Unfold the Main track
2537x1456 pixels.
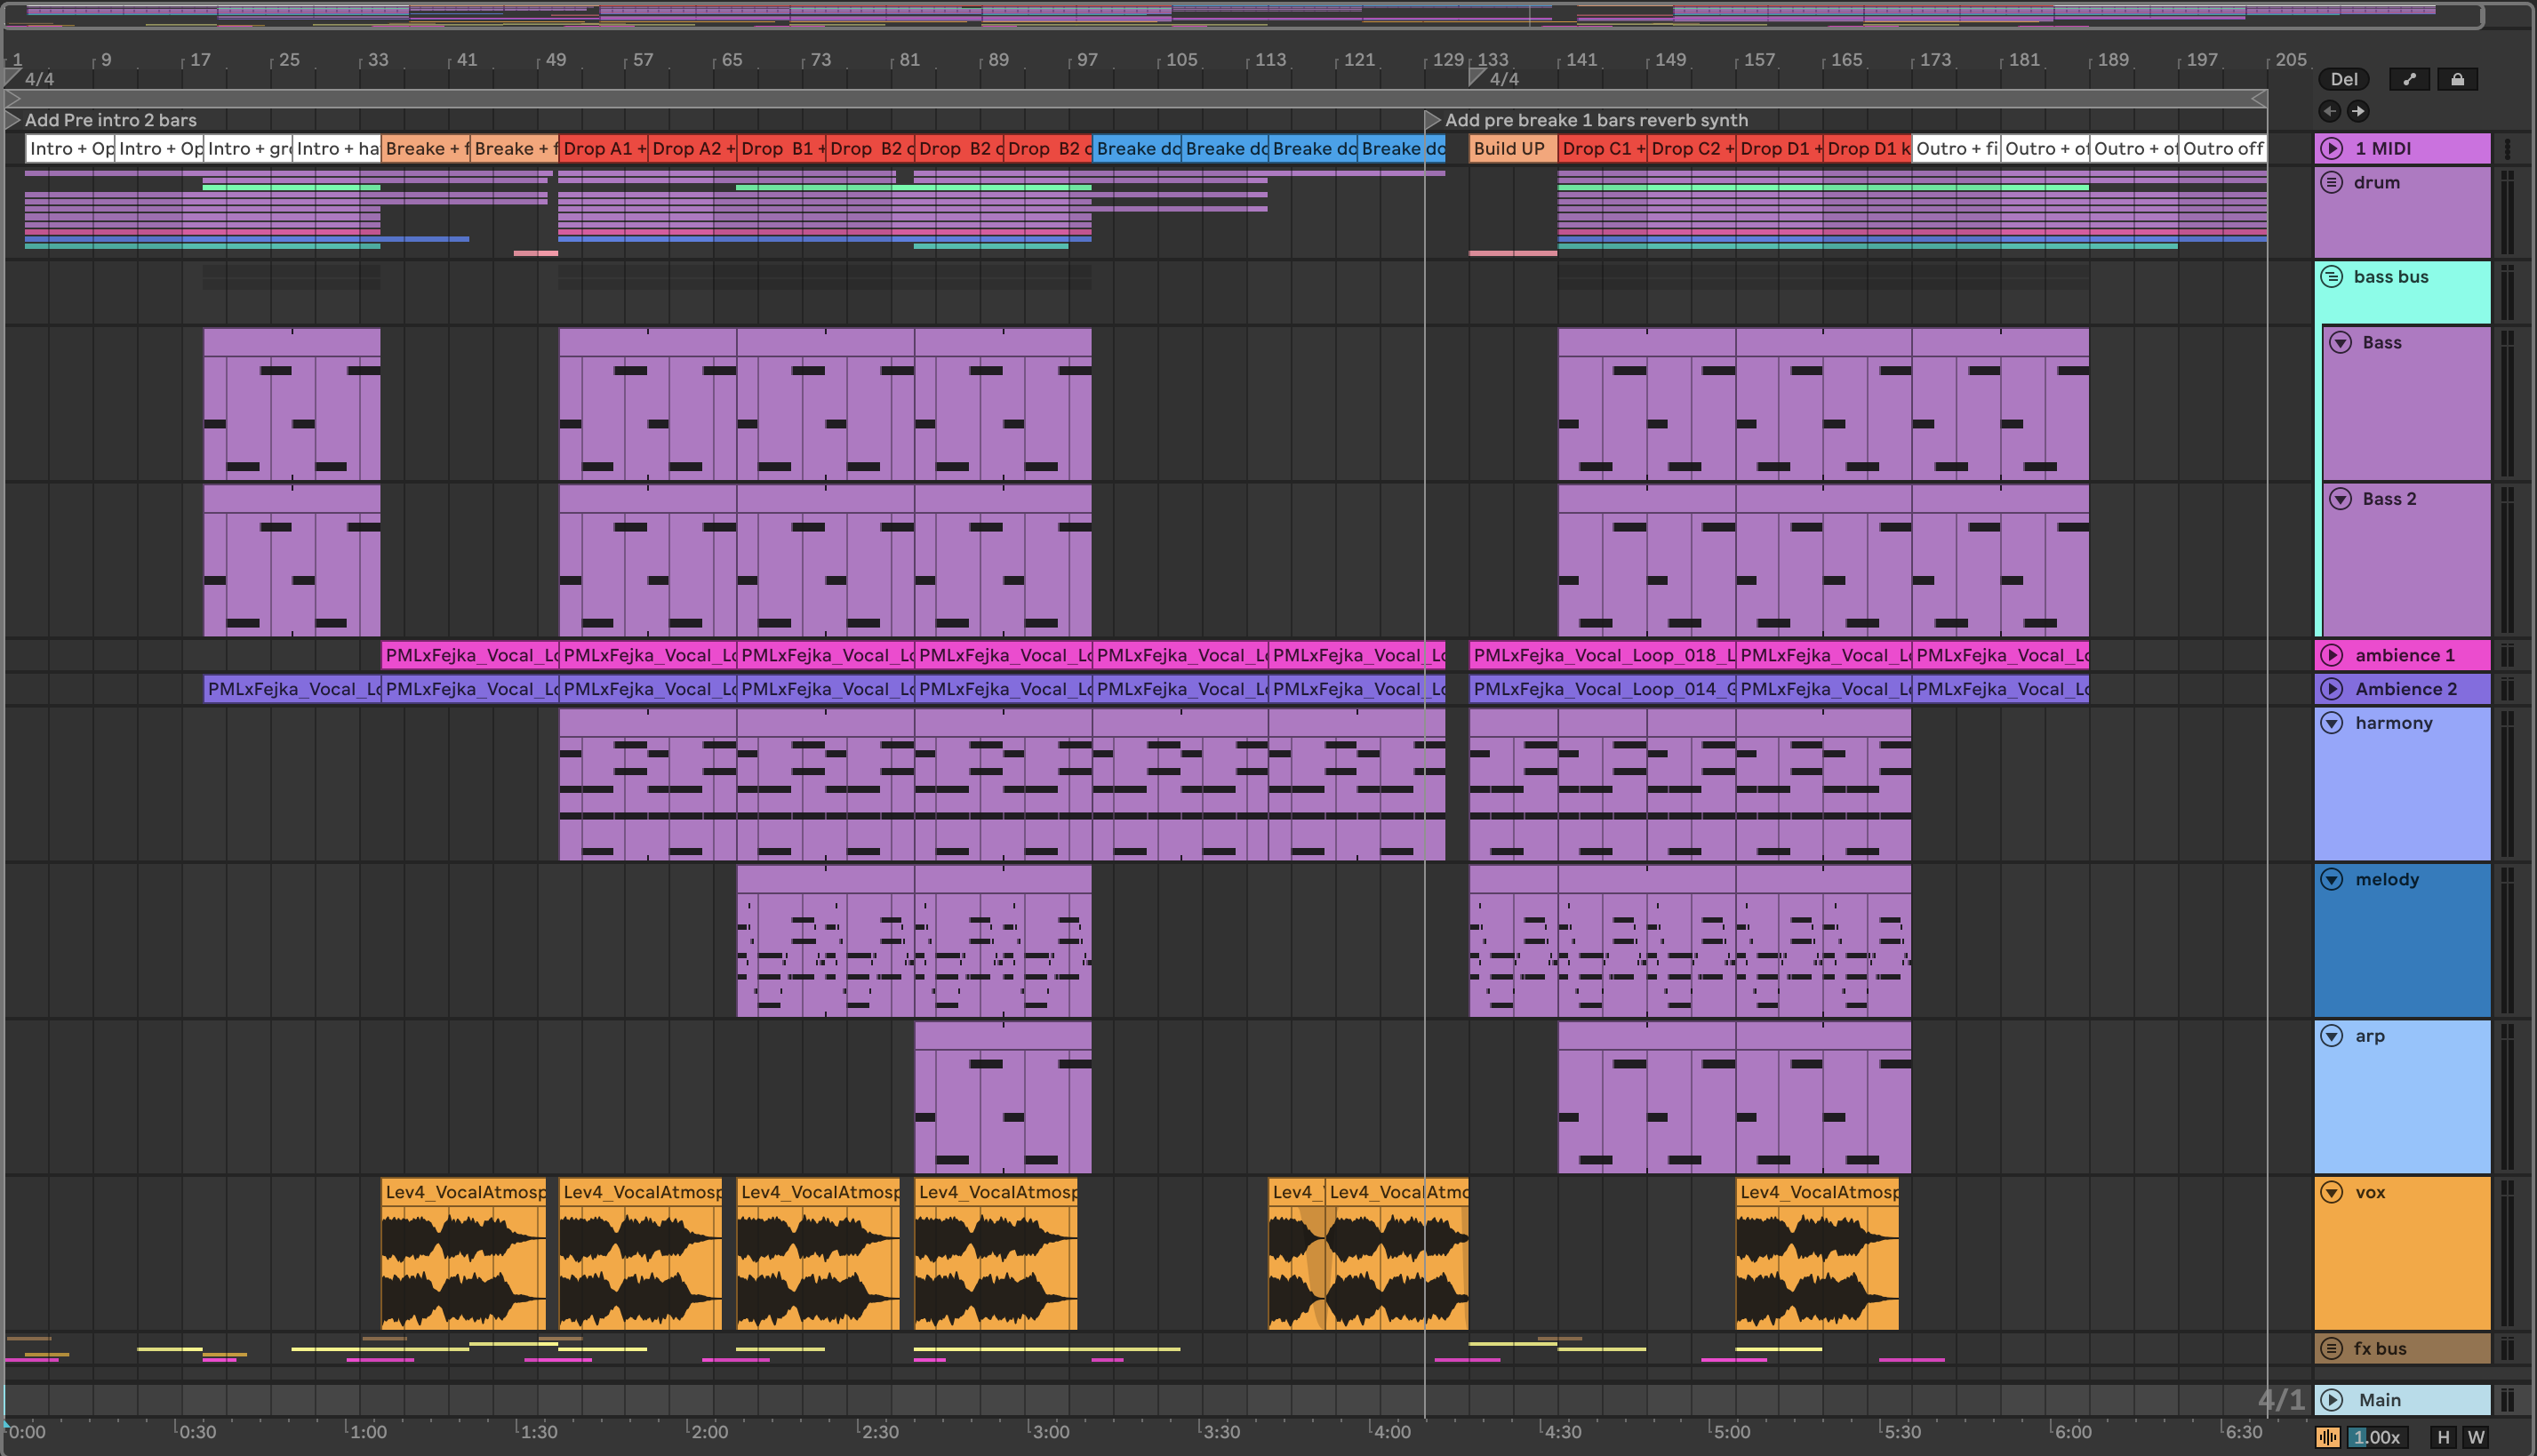2331,1399
